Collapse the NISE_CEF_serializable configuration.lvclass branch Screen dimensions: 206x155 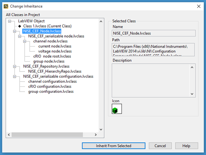[15, 76]
